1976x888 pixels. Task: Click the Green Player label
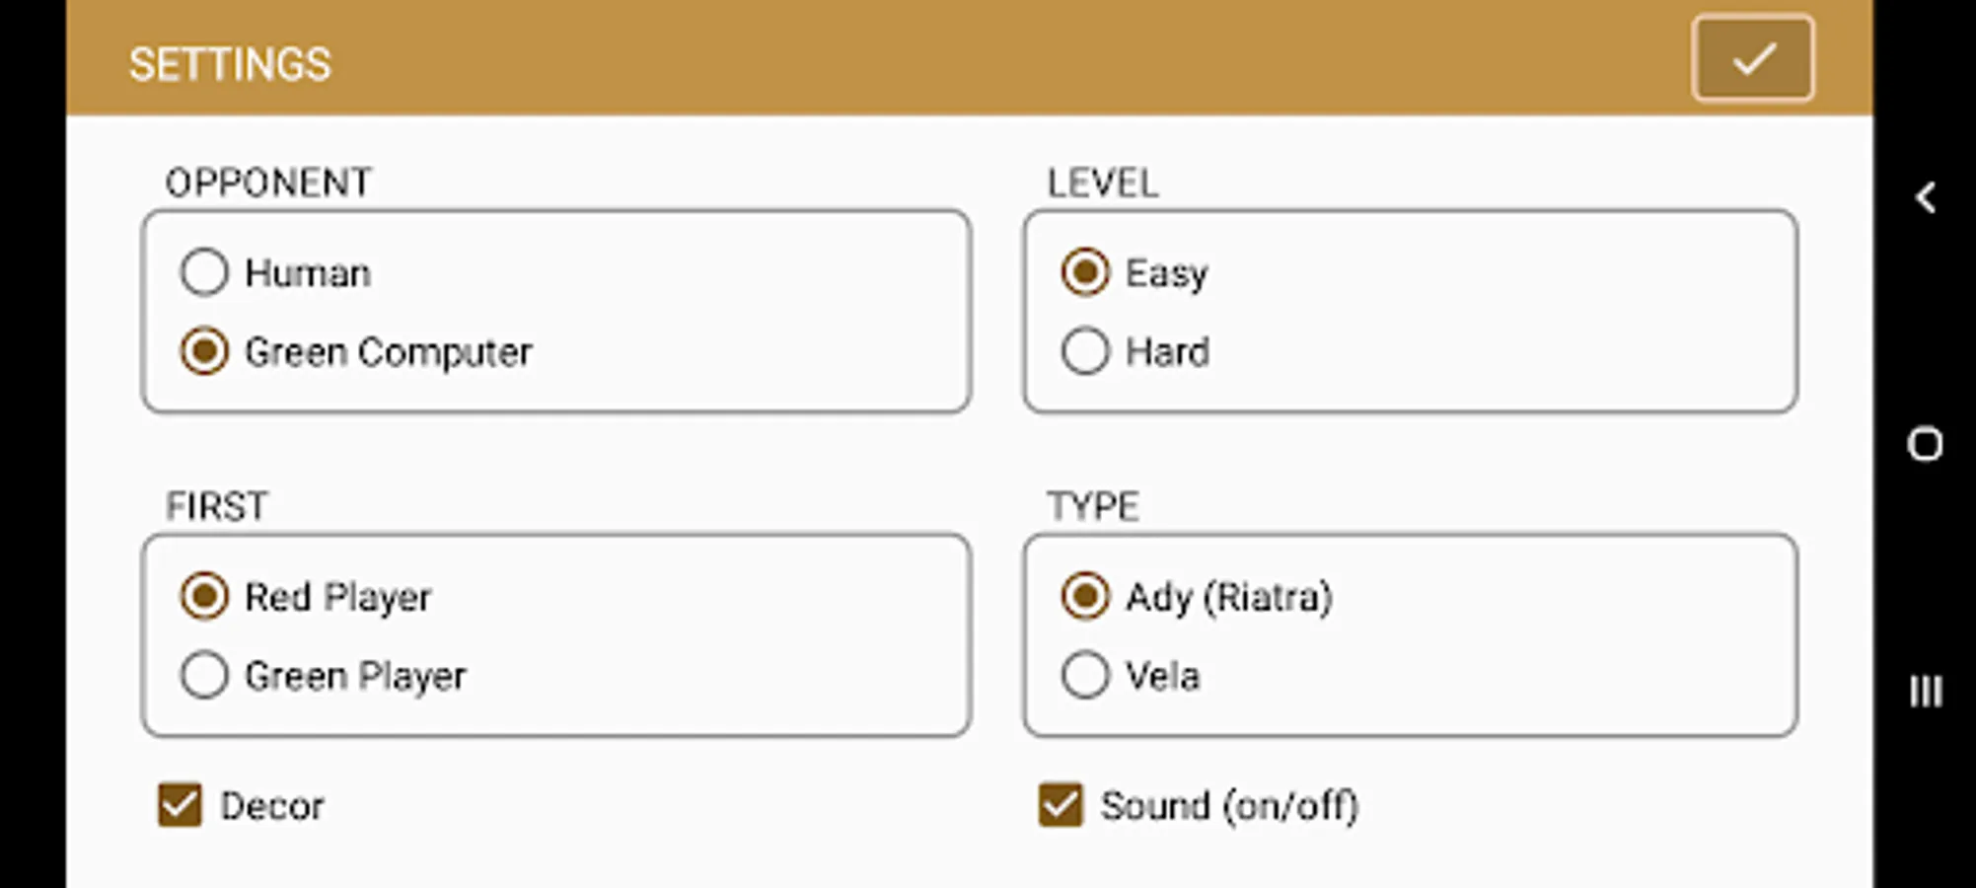pyautogui.click(x=355, y=677)
